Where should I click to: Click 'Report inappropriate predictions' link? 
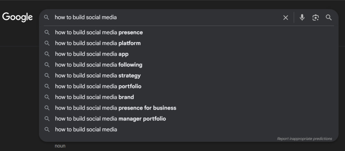[x=304, y=139]
